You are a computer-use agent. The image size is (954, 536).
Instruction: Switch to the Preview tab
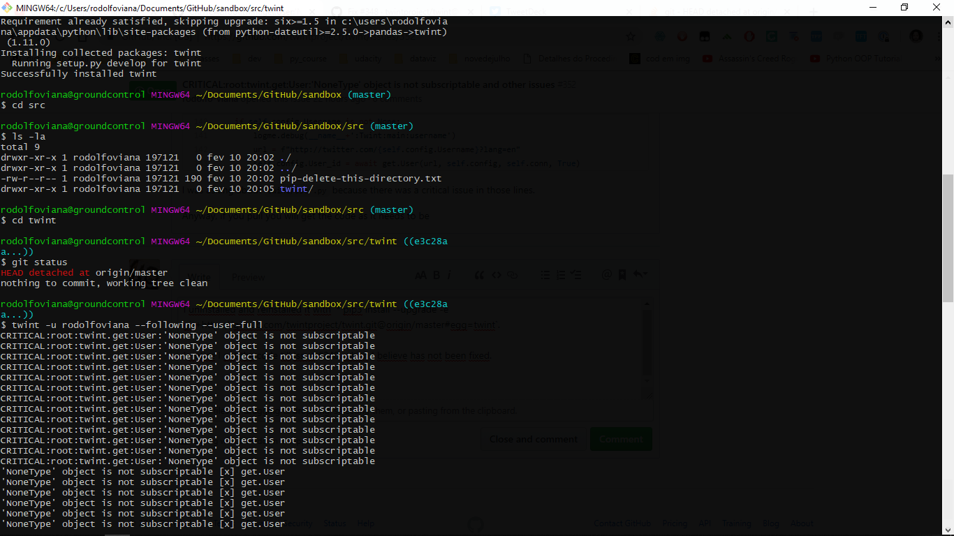pos(248,277)
